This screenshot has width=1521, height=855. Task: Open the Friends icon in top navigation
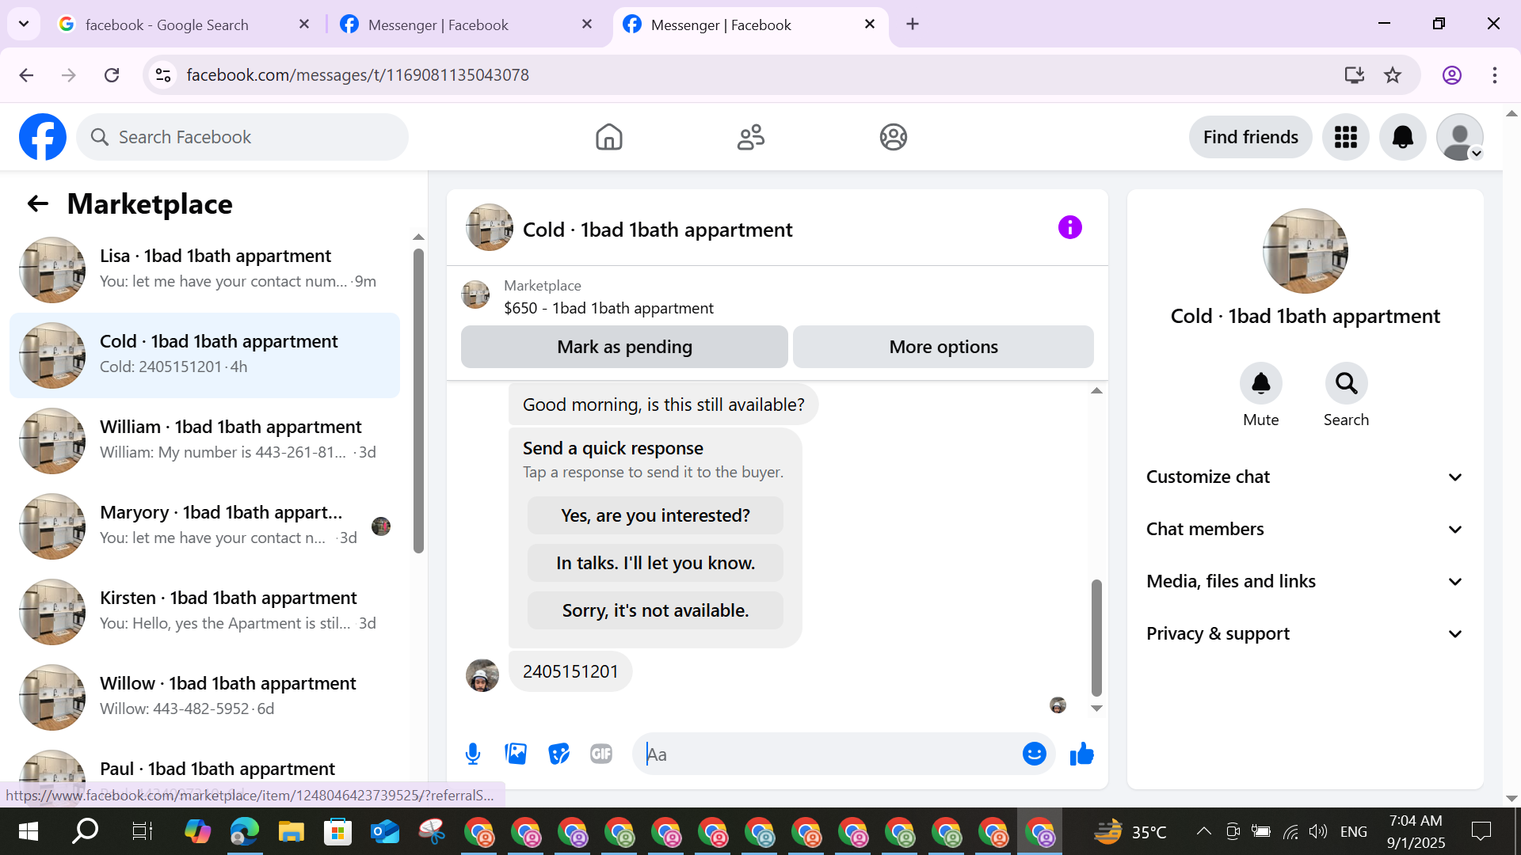point(750,137)
